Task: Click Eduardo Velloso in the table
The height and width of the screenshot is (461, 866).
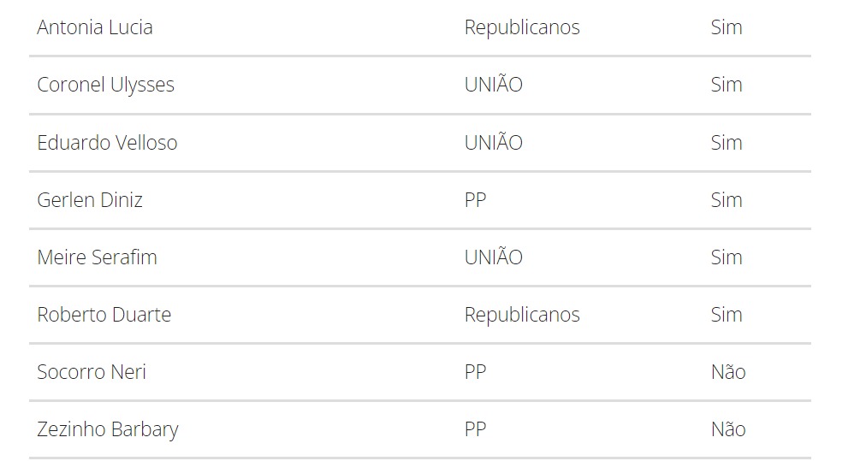Action: tap(107, 143)
